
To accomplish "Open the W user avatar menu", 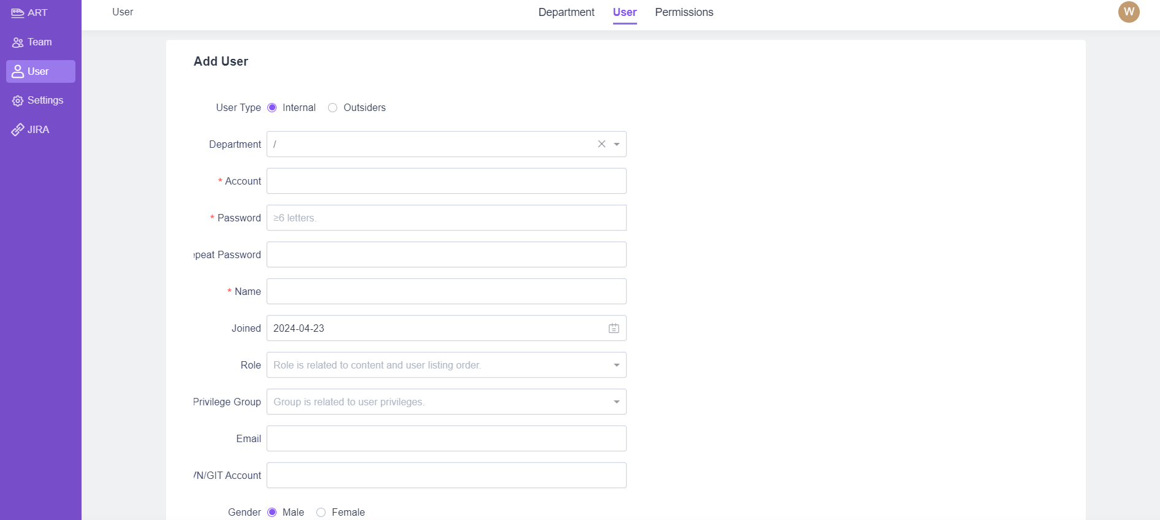I will (x=1129, y=12).
